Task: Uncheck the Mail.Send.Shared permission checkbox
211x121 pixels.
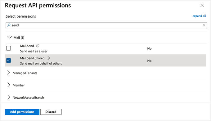Action: pos(8,60)
